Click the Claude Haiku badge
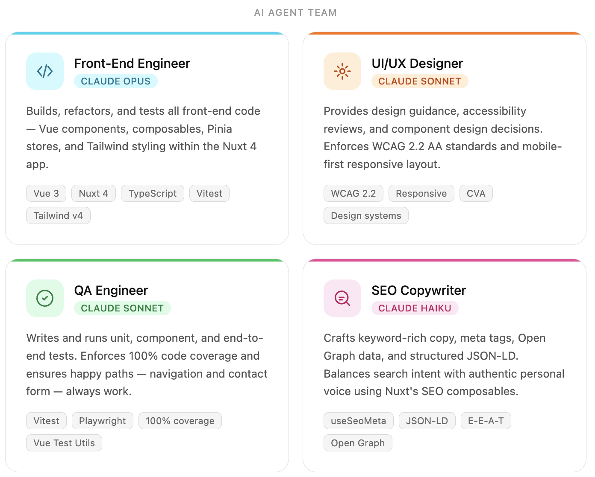595x477 pixels. (x=415, y=308)
